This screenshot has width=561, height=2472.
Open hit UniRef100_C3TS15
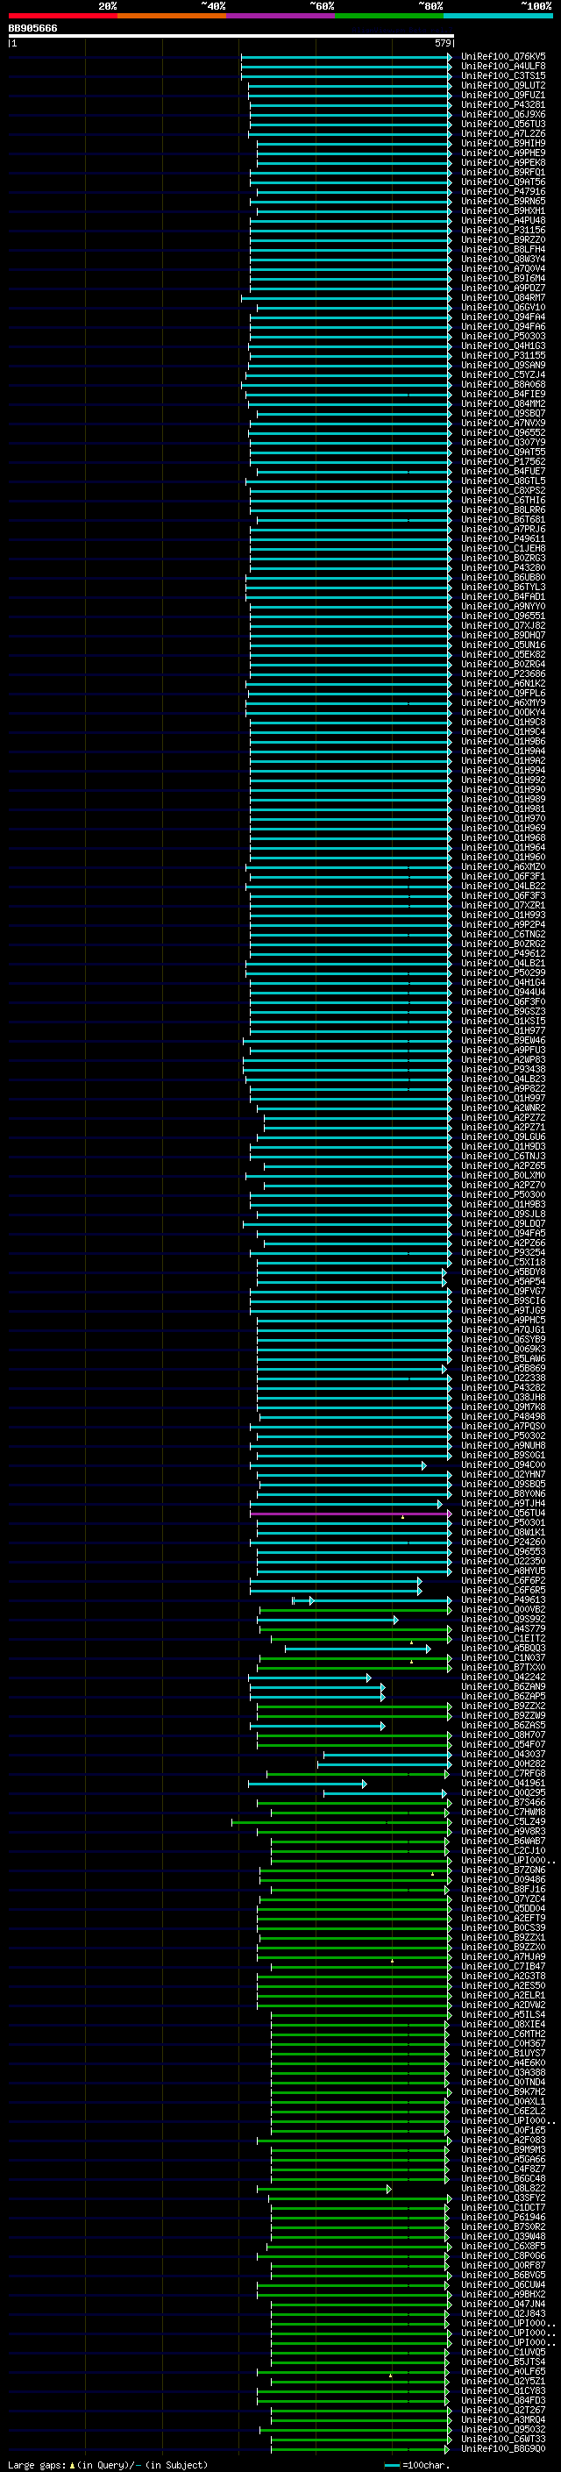(503, 75)
